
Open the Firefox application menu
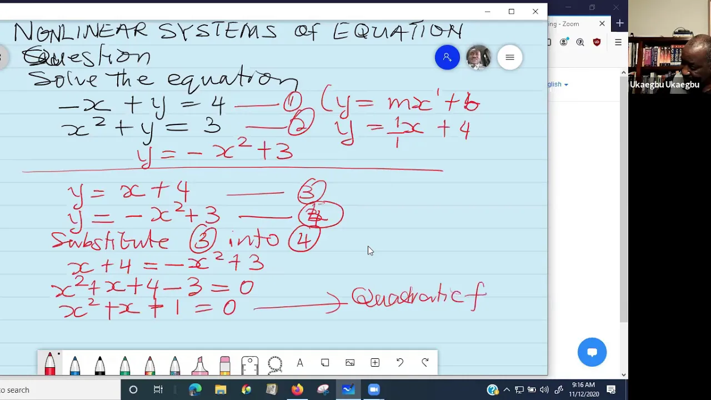[618, 42]
